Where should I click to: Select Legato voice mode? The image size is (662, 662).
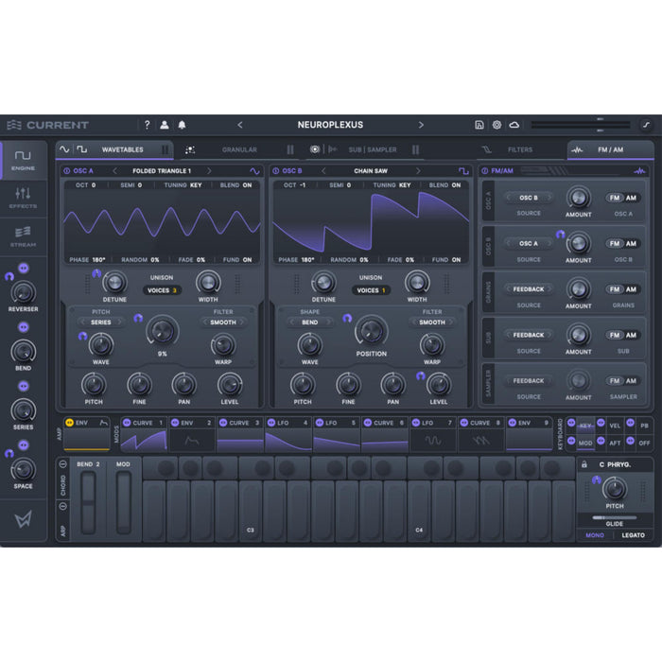[633, 535]
